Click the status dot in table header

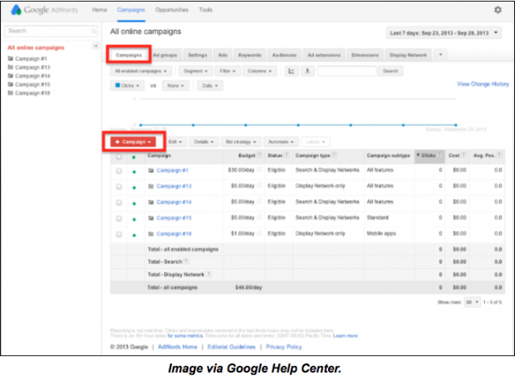click(x=134, y=157)
